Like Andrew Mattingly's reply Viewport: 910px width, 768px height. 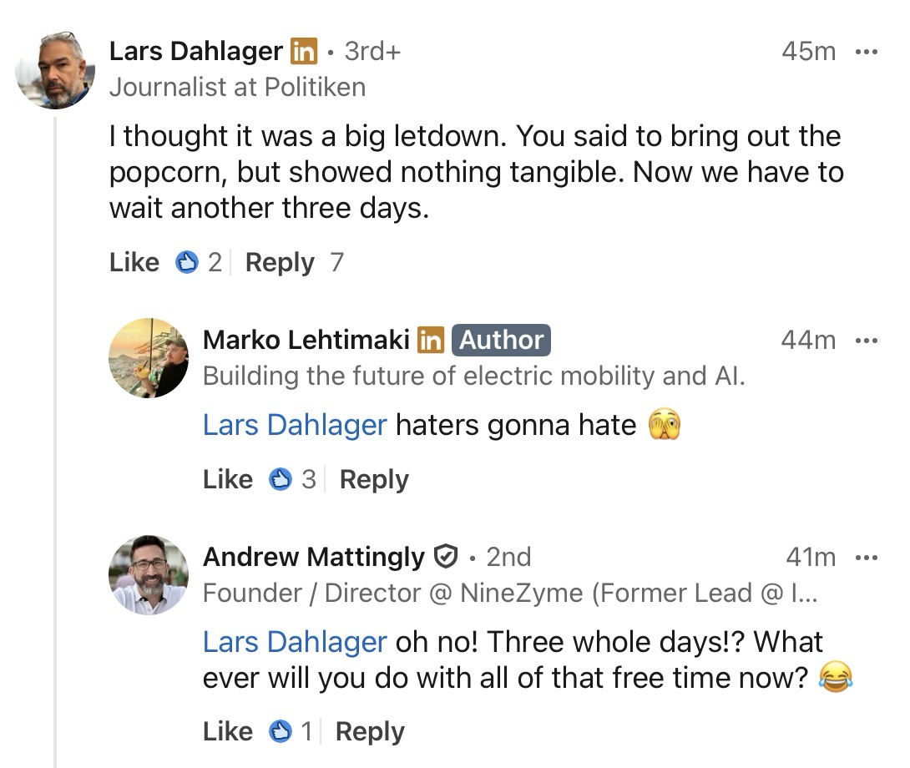click(x=227, y=732)
